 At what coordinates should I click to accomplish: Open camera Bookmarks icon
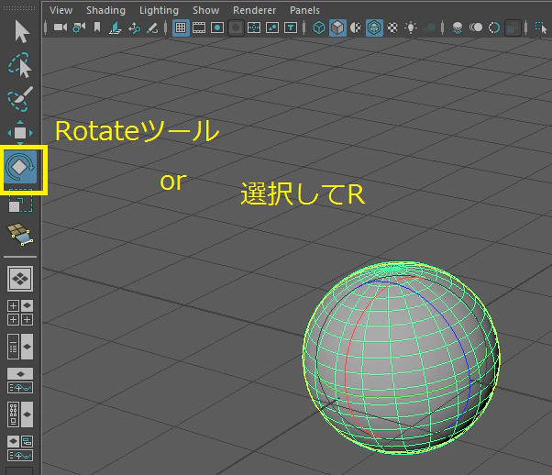97,28
